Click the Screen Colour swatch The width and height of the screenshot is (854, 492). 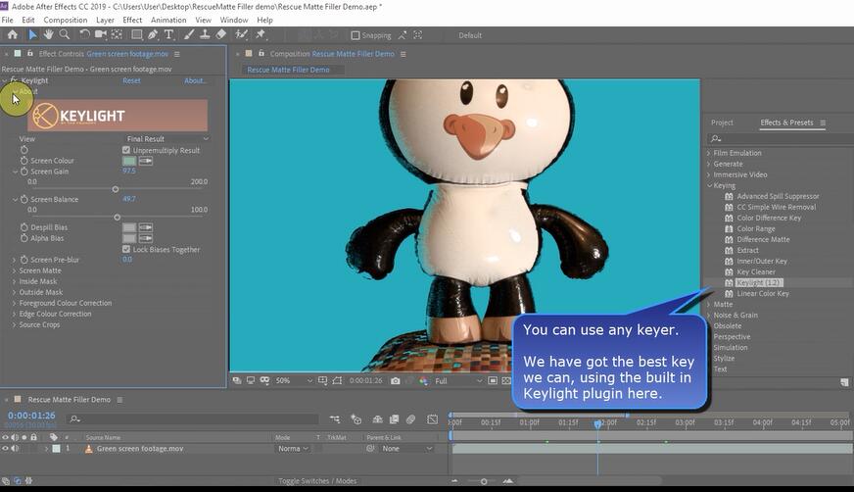[x=129, y=161]
